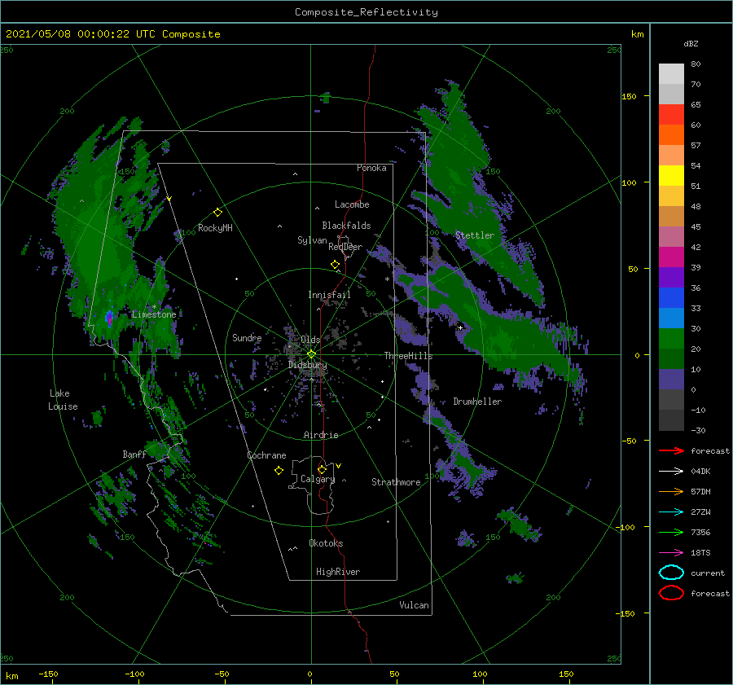This screenshot has width=733, height=685.
Task: Click the Lacombe city label
Action: pyautogui.click(x=352, y=204)
